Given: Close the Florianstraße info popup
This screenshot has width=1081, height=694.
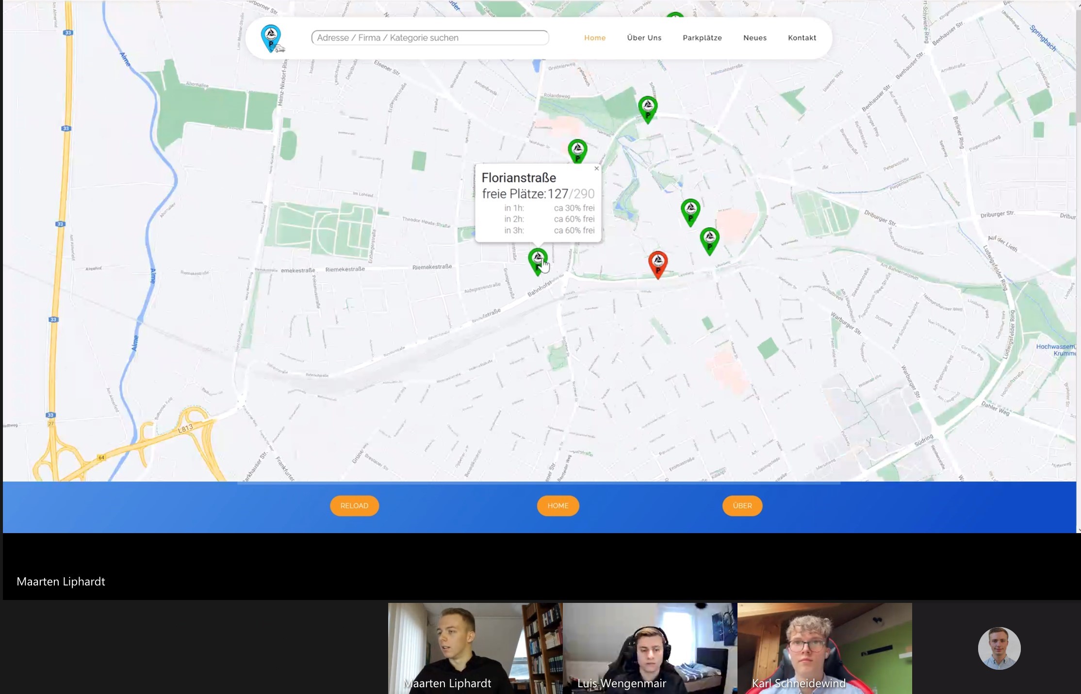Looking at the screenshot, I should coord(597,169).
